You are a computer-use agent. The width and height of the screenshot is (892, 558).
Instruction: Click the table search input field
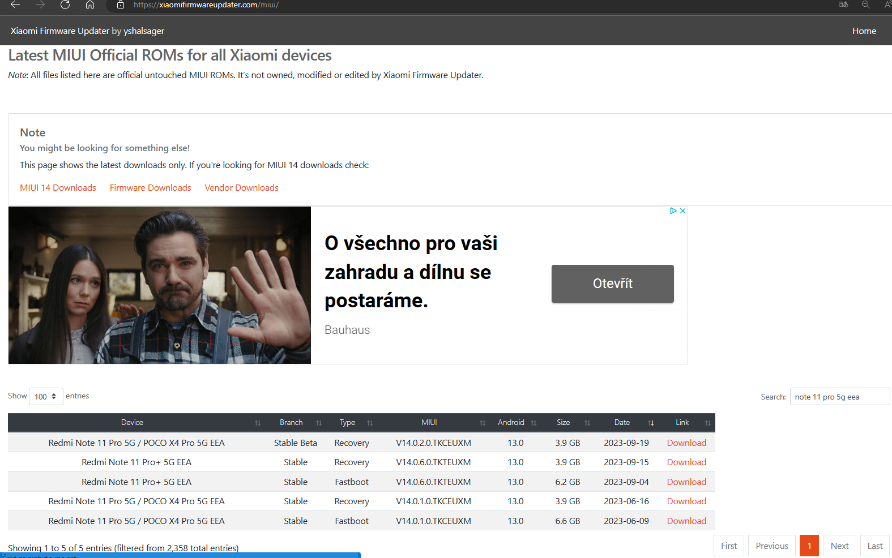pos(839,397)
